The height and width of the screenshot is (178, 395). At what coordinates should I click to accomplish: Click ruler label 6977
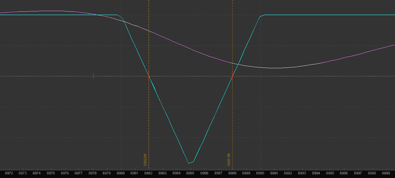pyautogui.click(x=79, y=173)
